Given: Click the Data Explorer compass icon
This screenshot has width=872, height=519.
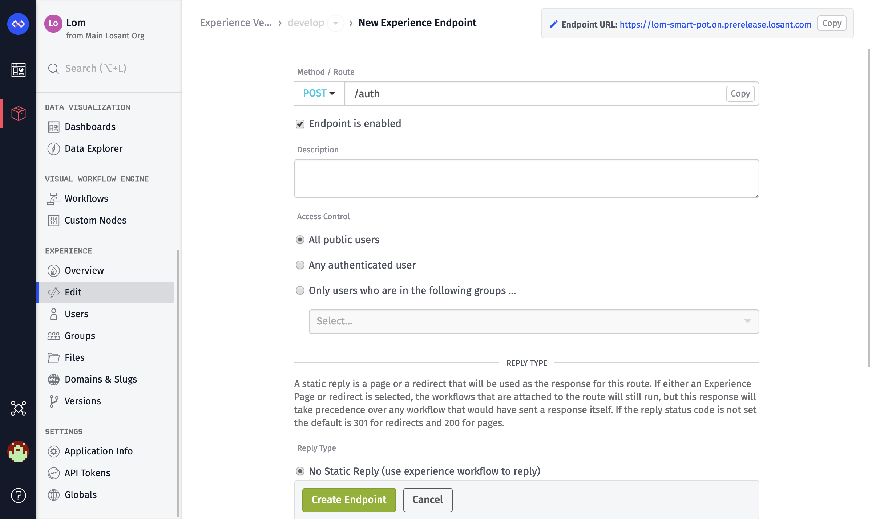Looking at the screenshot, I should 54,149.
